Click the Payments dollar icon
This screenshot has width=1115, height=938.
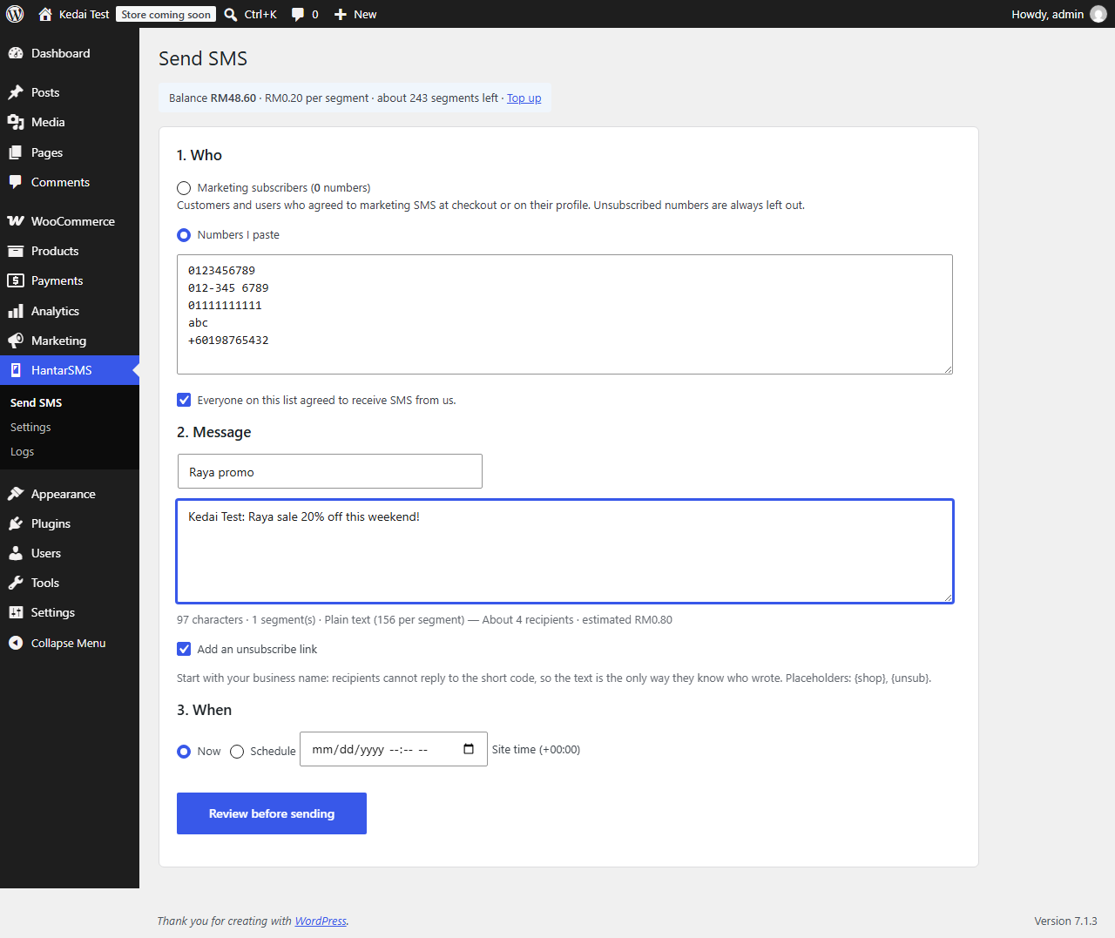coord(16,280)
